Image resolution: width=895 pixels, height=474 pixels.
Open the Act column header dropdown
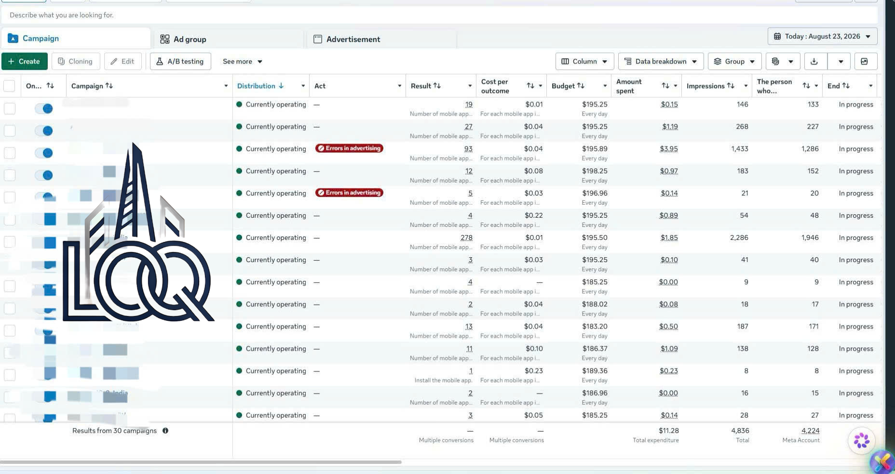point(399,86)
